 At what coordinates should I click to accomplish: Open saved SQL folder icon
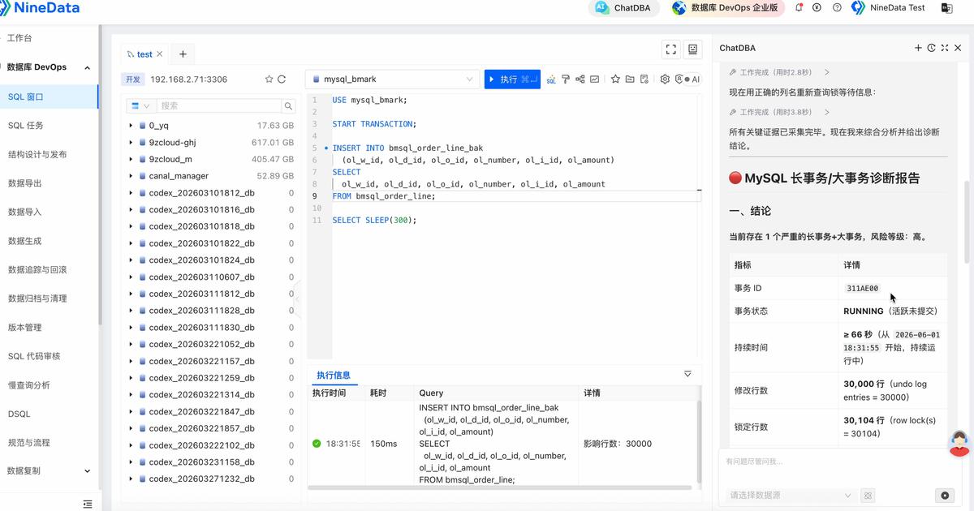[630, 79]
